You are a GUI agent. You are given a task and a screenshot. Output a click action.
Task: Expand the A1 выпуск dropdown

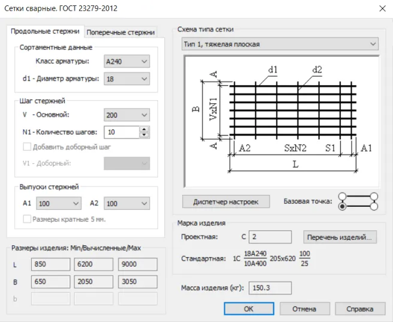[59, 204]
